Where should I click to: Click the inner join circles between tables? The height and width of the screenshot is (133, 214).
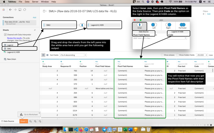[x=82, y=25]
